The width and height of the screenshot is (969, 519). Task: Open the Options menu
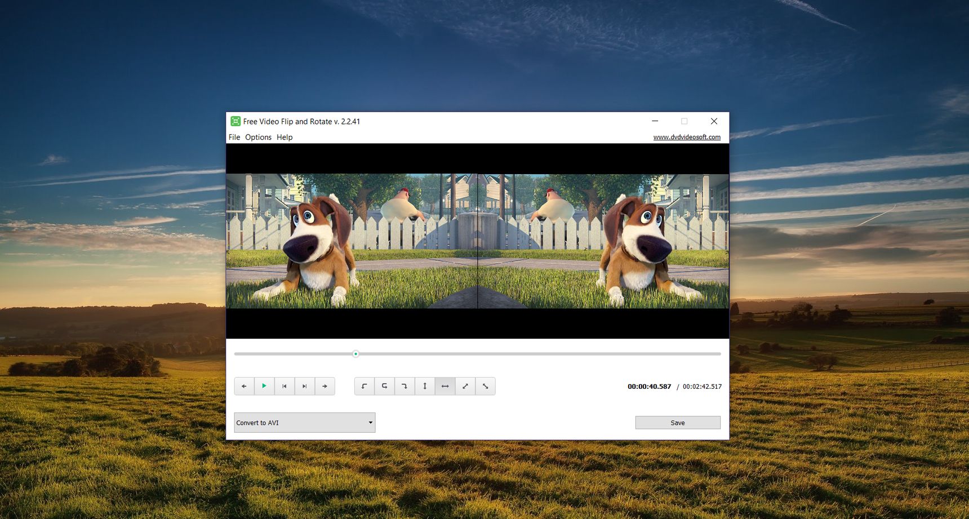click(258, 137)
